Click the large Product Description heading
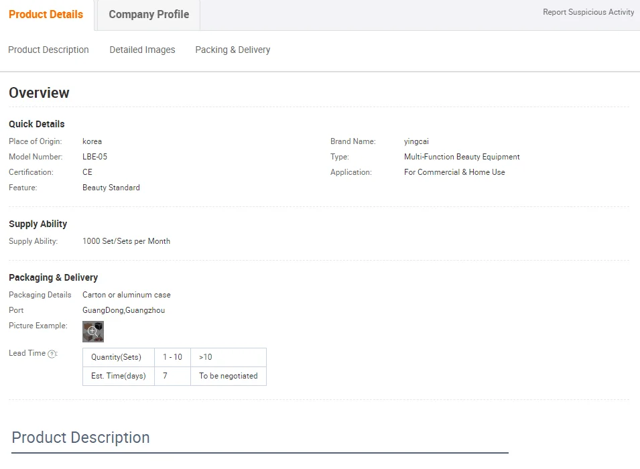This screenshot has width=640, height=469. (81, 438)
